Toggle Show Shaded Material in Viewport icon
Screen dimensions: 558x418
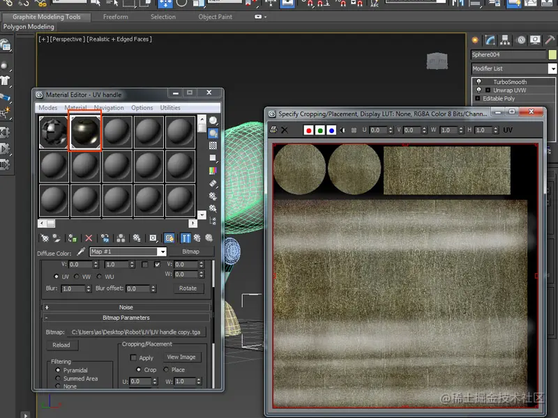point(168,238)
